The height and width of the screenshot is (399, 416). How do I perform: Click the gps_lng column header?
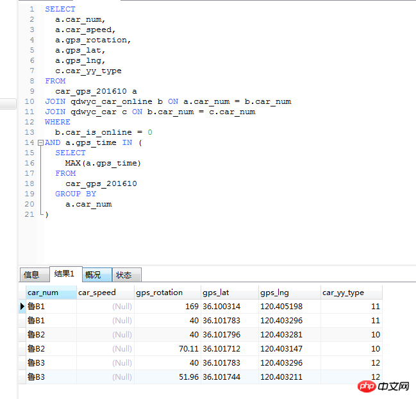290,293
